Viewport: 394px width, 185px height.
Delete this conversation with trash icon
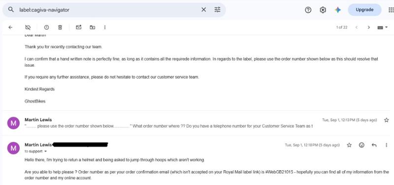(60, 27)
